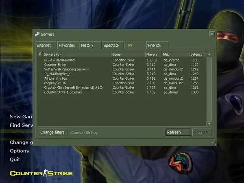Viewport: 244px width, 183px height.
Task: Select the "^_^DKthegr8^_^" server
Action: tap(122, 74)
